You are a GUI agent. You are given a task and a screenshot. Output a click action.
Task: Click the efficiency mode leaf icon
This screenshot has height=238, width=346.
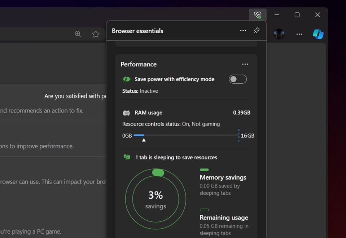126,79
